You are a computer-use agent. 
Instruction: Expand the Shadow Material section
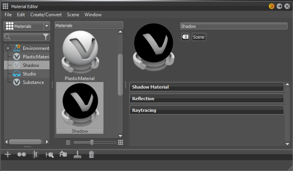(x=207, y=87)
